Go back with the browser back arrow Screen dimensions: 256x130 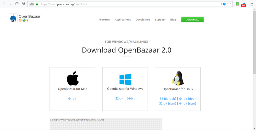pyautogui.click(x=4, y=4)
